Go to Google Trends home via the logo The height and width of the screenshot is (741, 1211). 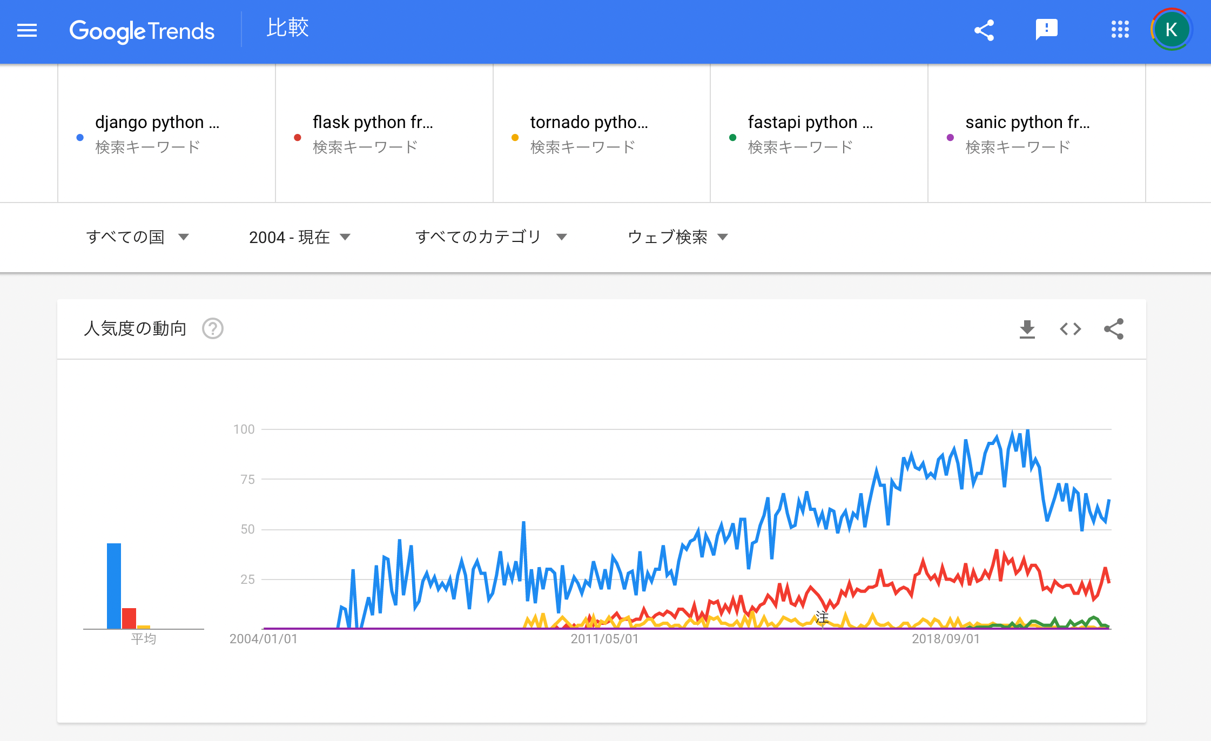(142, 31)
